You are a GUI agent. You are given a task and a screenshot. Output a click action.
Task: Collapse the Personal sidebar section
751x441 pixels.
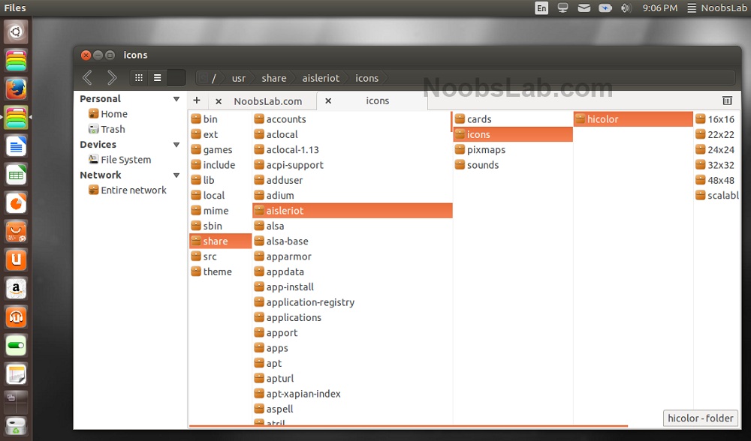tap(176, 99)
